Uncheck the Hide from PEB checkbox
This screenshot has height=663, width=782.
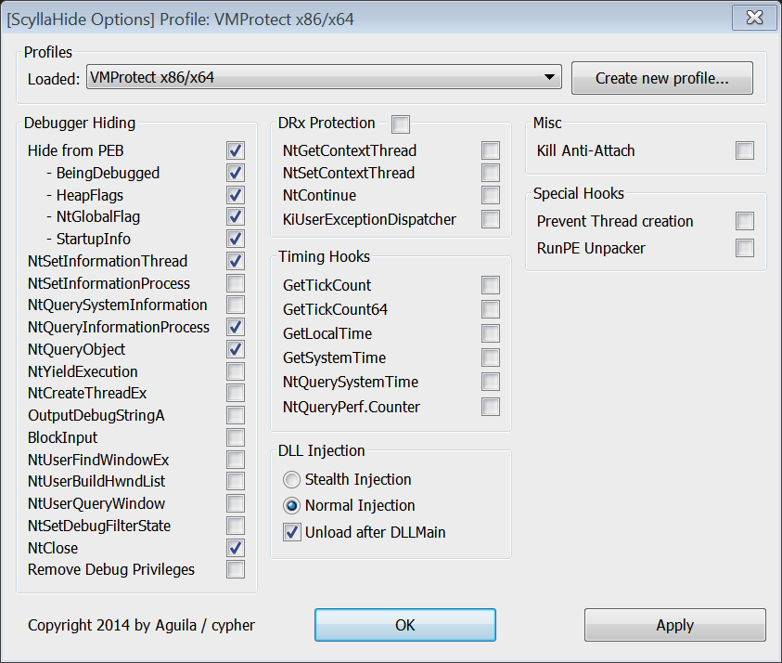pos(236,150)
